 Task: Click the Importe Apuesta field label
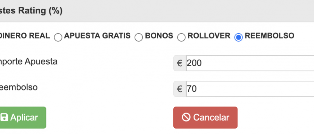coord(29,62)
